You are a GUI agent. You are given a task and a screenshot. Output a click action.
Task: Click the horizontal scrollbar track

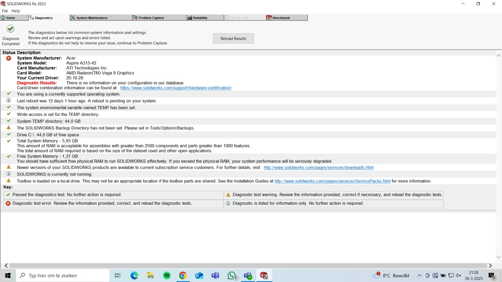(x=248, y=265)
